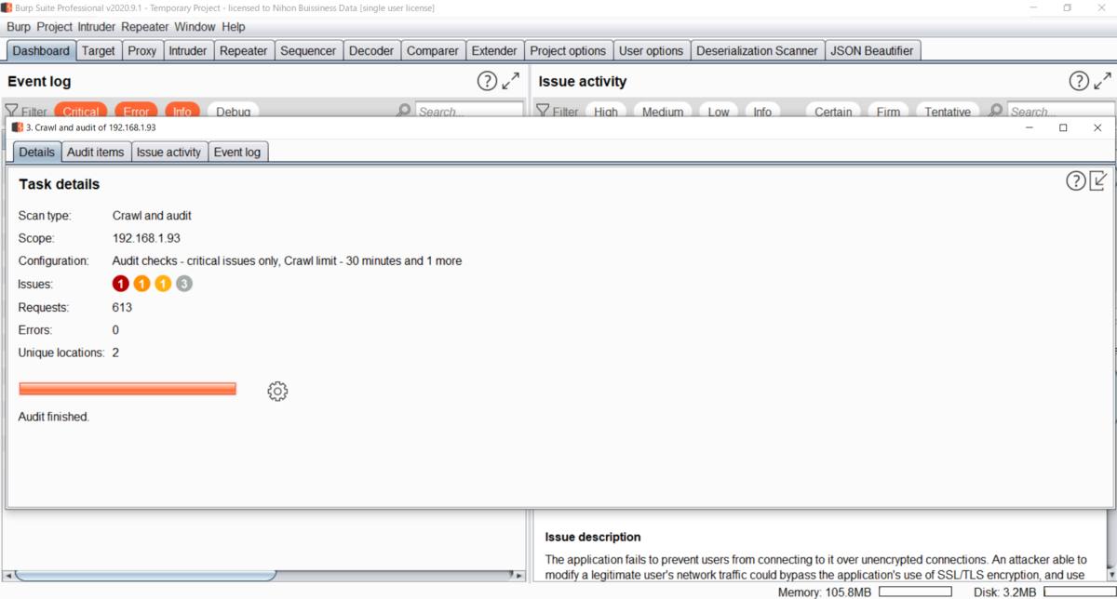This screenshot has height=599, width=1117.
Task: Open the Repeater menu
Action: tap(146, 27)
